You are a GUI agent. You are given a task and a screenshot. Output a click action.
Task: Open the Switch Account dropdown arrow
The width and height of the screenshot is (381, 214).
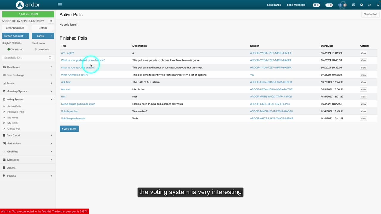point(27,36)
